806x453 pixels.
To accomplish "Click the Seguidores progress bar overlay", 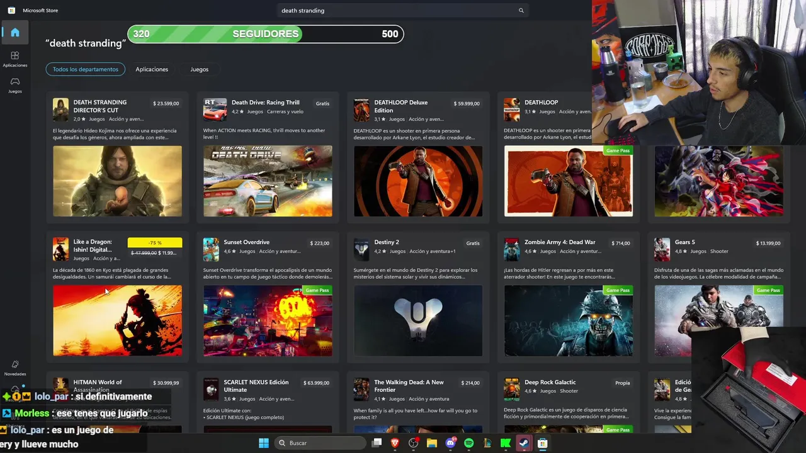I will point(266,34).
